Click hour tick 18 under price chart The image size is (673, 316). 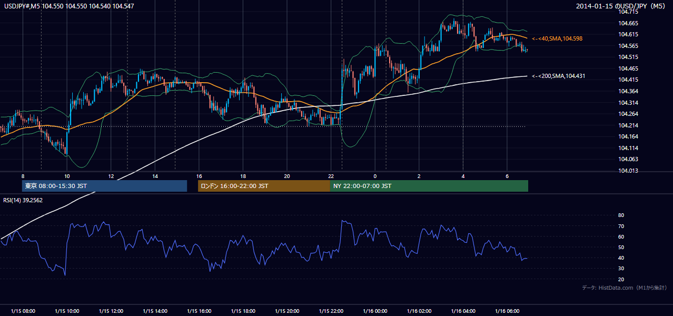click(x=243, y=176)
